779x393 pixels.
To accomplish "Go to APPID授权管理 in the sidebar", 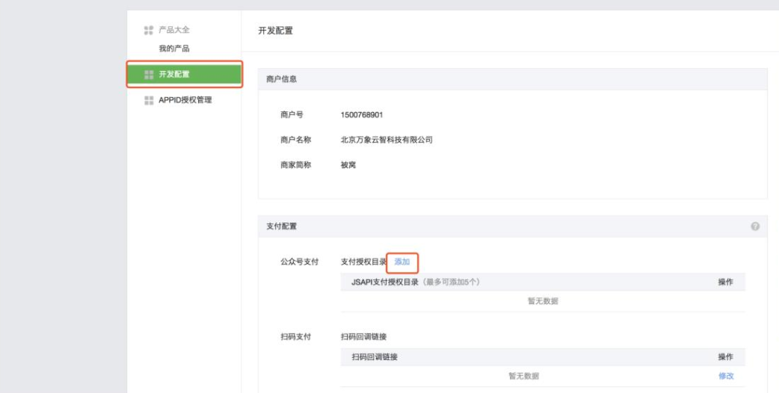I will (x=185, y=100).
